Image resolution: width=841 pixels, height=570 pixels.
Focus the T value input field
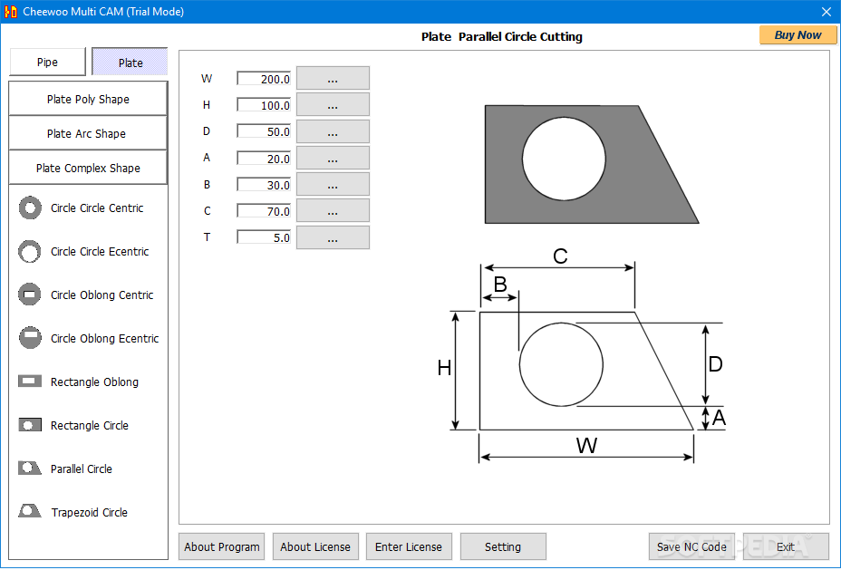(264, 237)
